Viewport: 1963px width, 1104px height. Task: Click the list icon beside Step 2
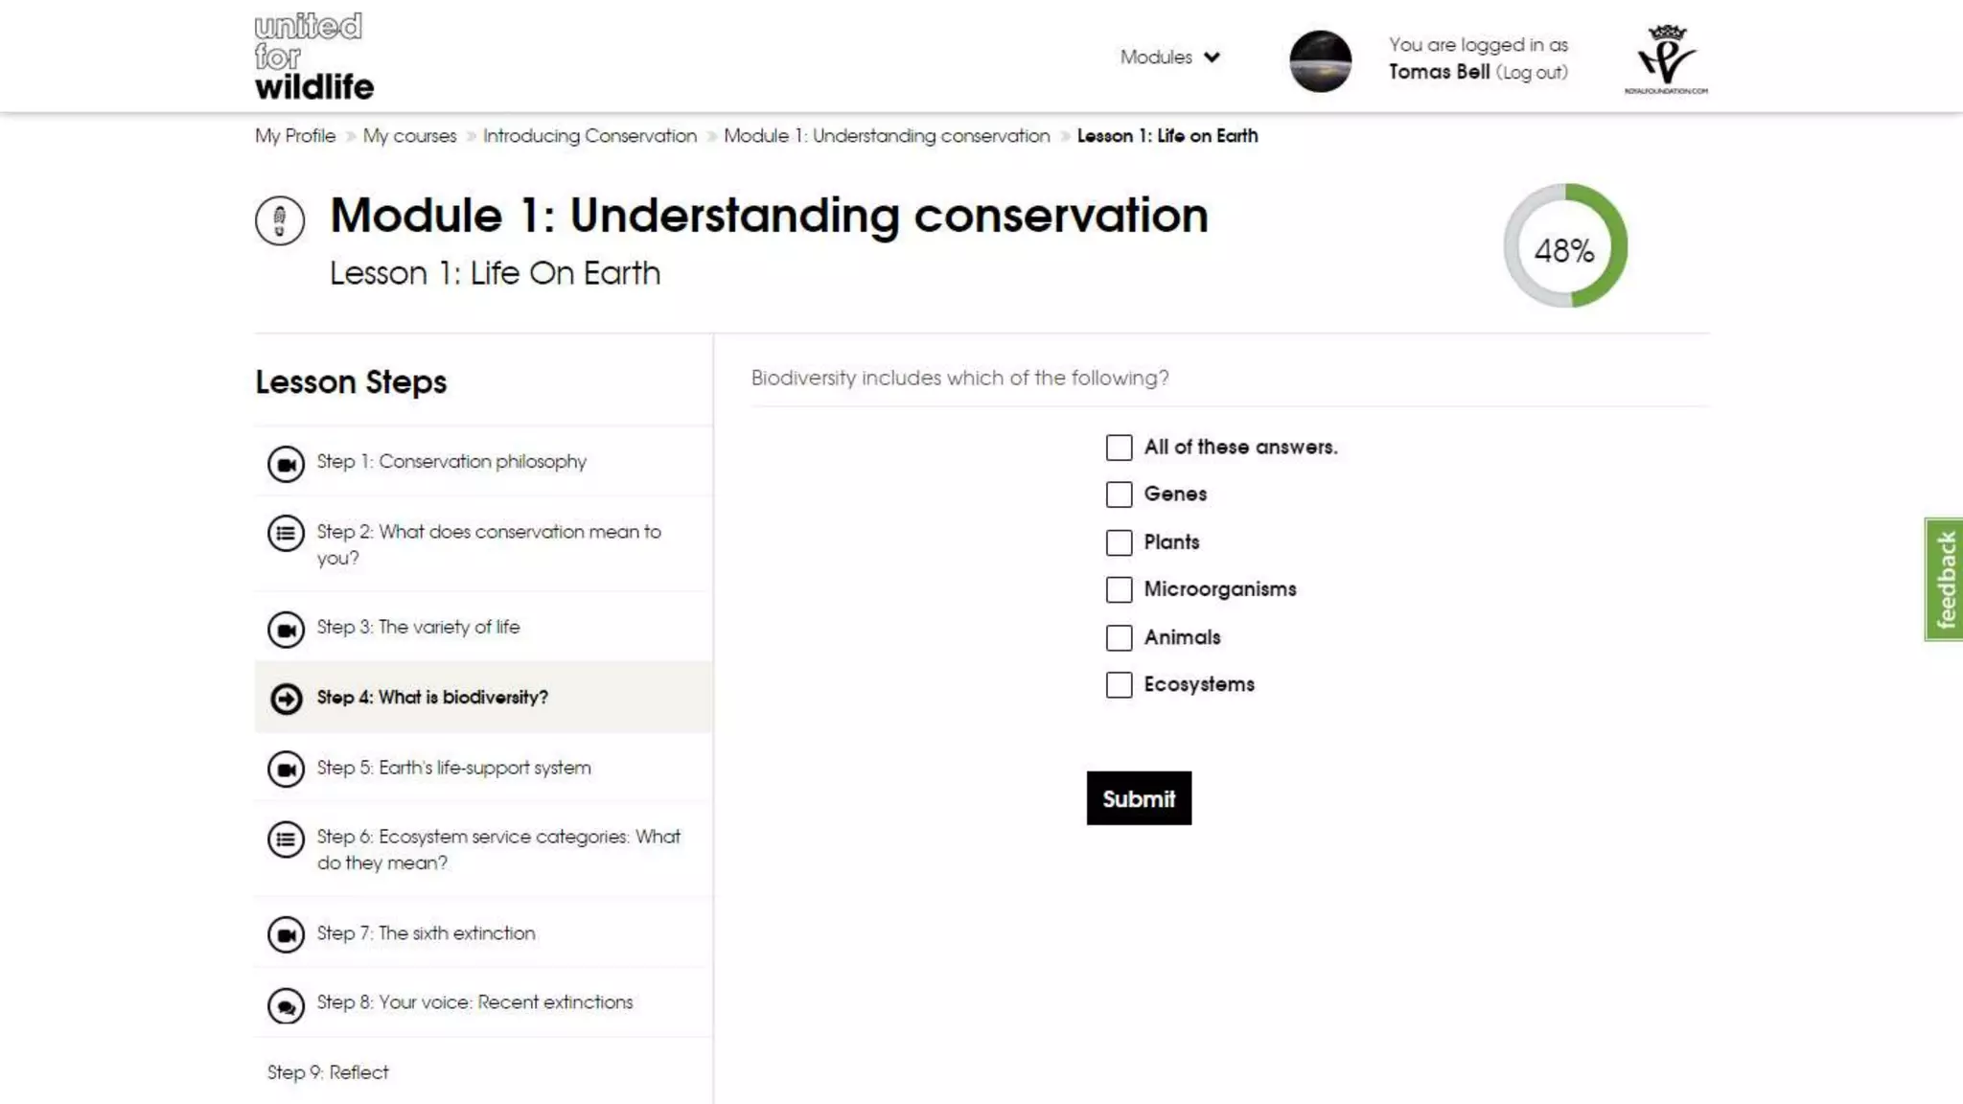point(286,534)
